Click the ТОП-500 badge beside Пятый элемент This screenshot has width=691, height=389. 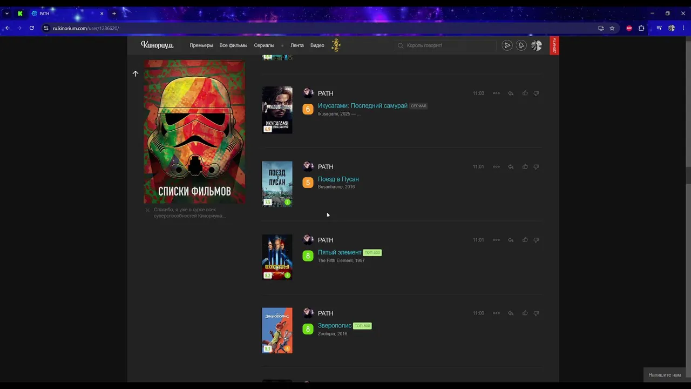372,253
